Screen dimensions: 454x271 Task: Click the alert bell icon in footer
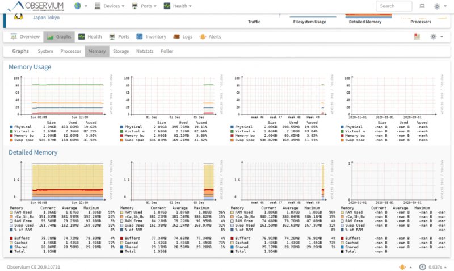coord(402,267)
